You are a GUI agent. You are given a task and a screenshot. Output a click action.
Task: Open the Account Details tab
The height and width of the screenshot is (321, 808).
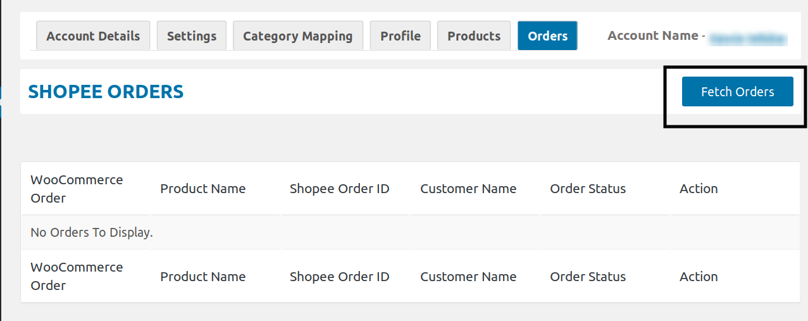(x=93, y=35)
